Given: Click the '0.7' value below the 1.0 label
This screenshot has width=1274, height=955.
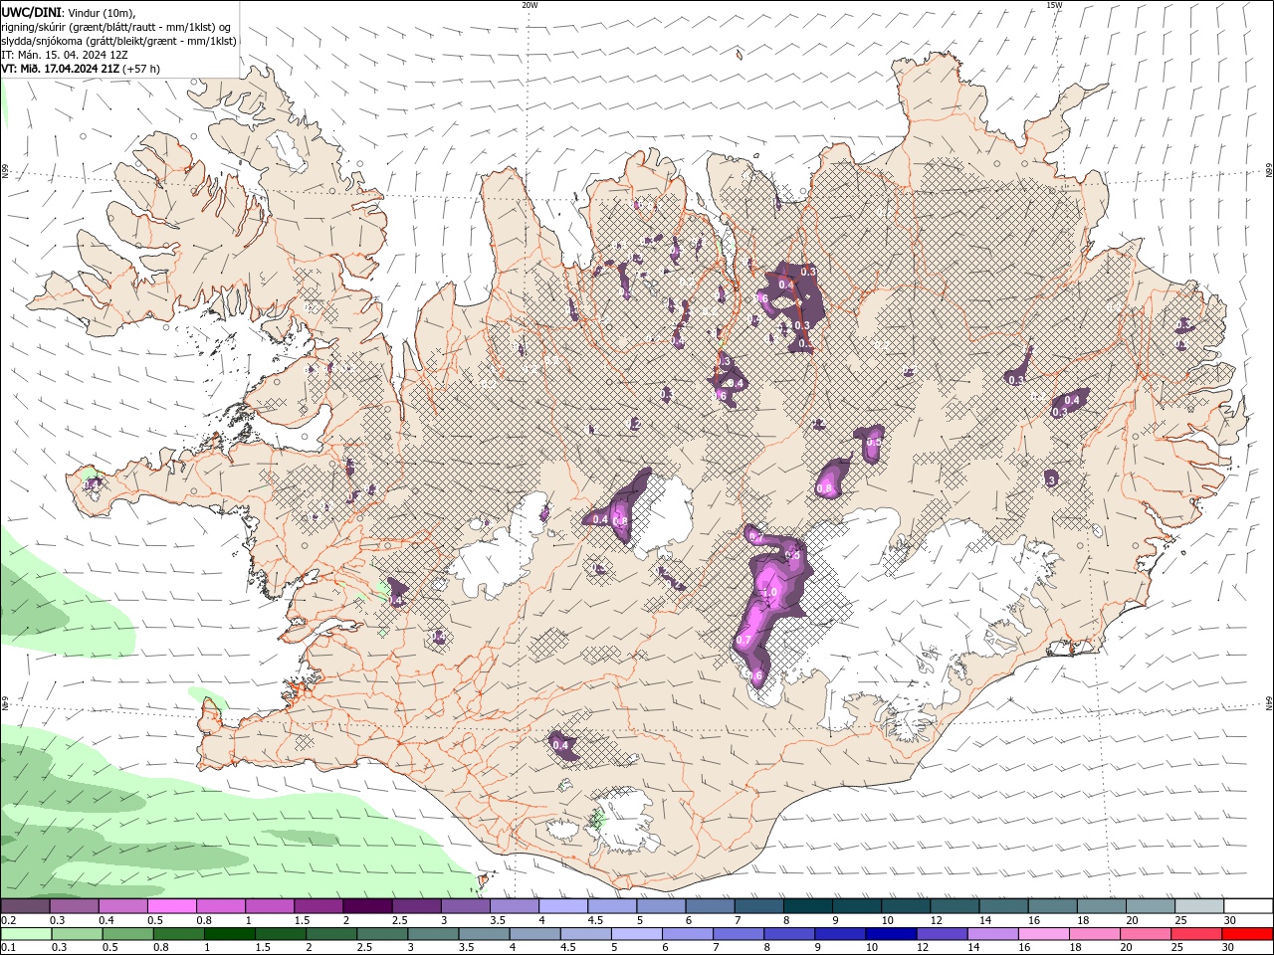Looking at the screenshot, I should (743, 642).
